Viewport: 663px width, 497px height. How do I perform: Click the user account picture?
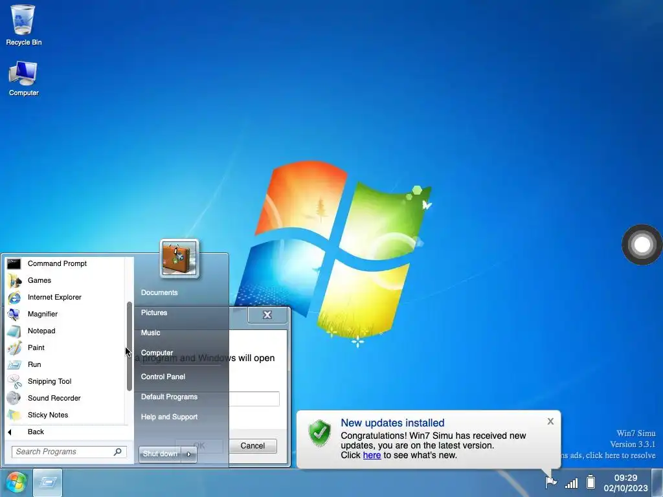[x=179, y=258]
